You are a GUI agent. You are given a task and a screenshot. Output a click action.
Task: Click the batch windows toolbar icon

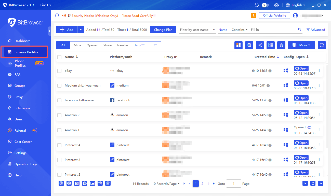click(x=249, y=45)
